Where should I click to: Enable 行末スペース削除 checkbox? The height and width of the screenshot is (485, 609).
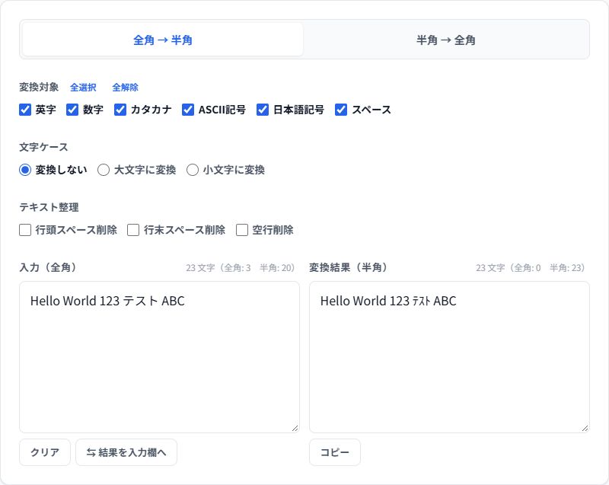click(133, 230)
